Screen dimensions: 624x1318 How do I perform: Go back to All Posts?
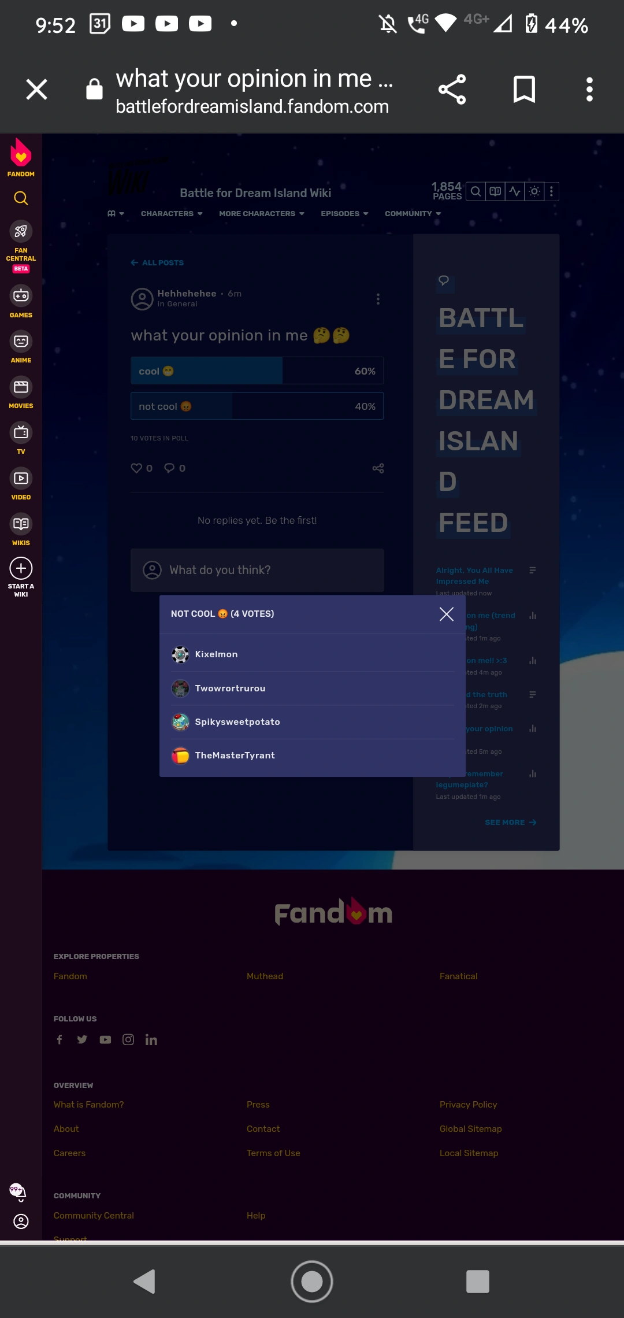tap(157, 263)
